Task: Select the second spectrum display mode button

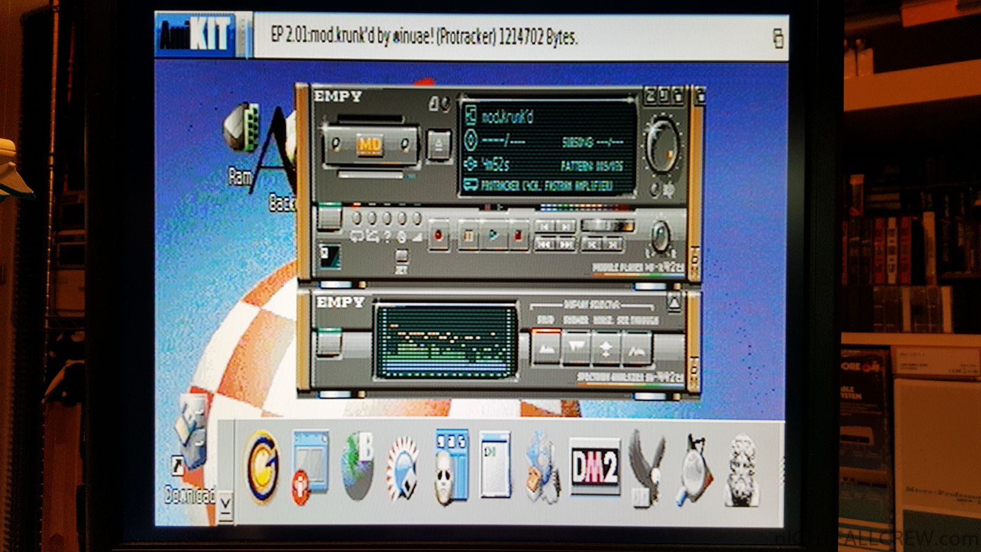Action: (x=576, y=348)
